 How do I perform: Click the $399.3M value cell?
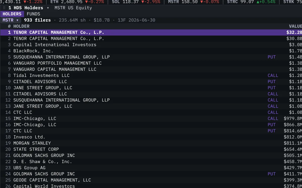(293, 180)
